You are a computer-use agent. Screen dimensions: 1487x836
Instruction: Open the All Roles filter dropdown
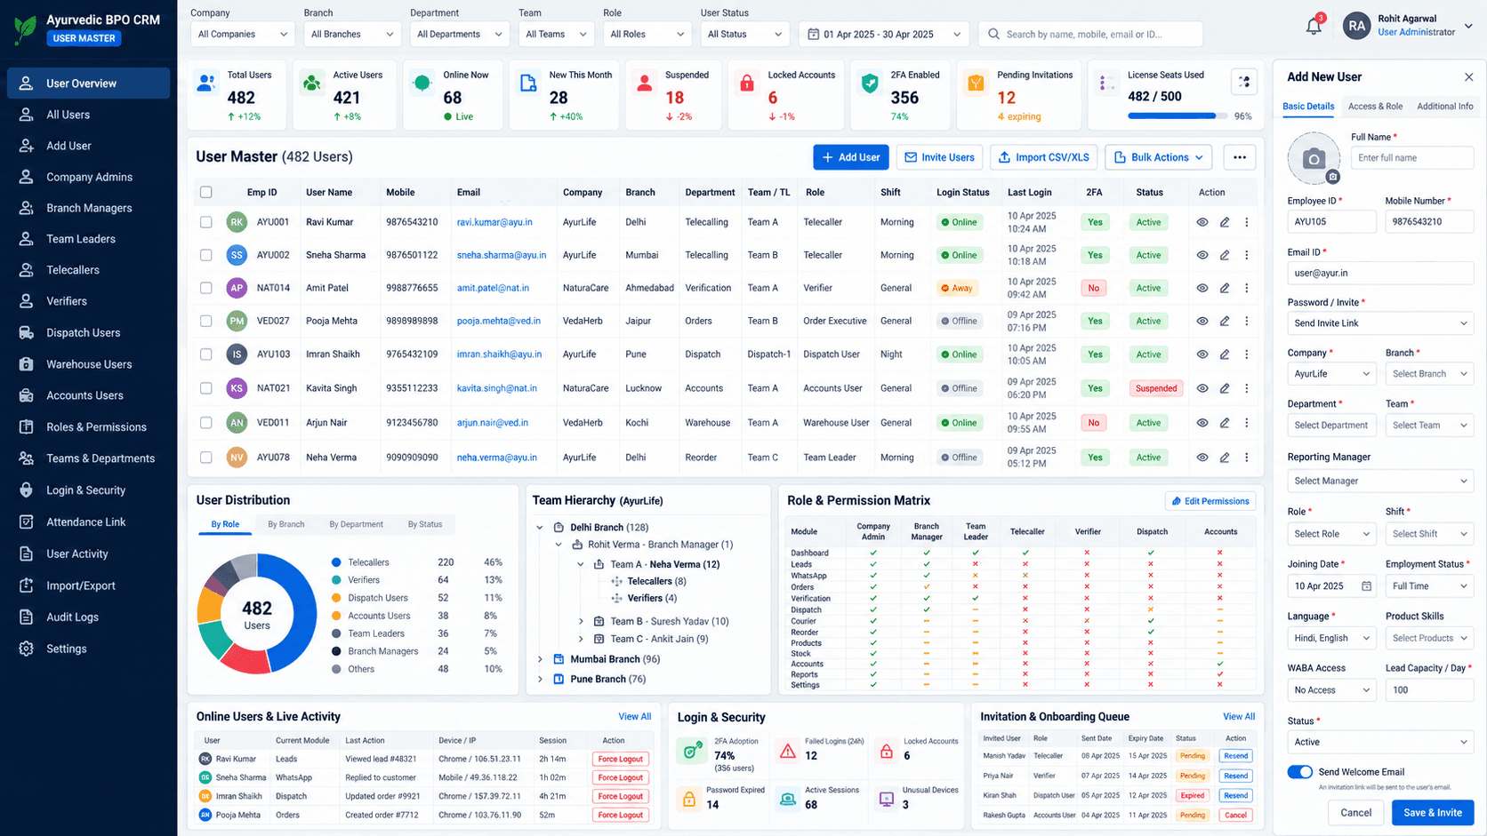pos(647,35)
